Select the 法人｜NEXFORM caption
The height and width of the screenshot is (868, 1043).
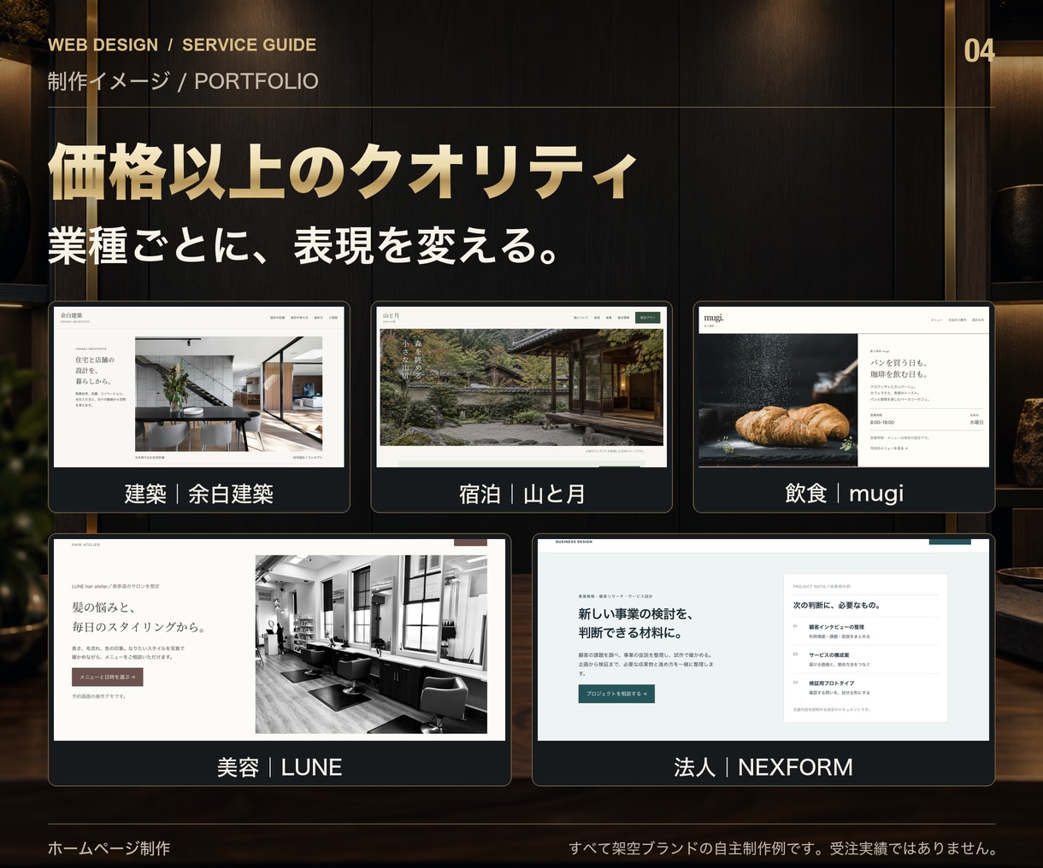tap(763, 767)
